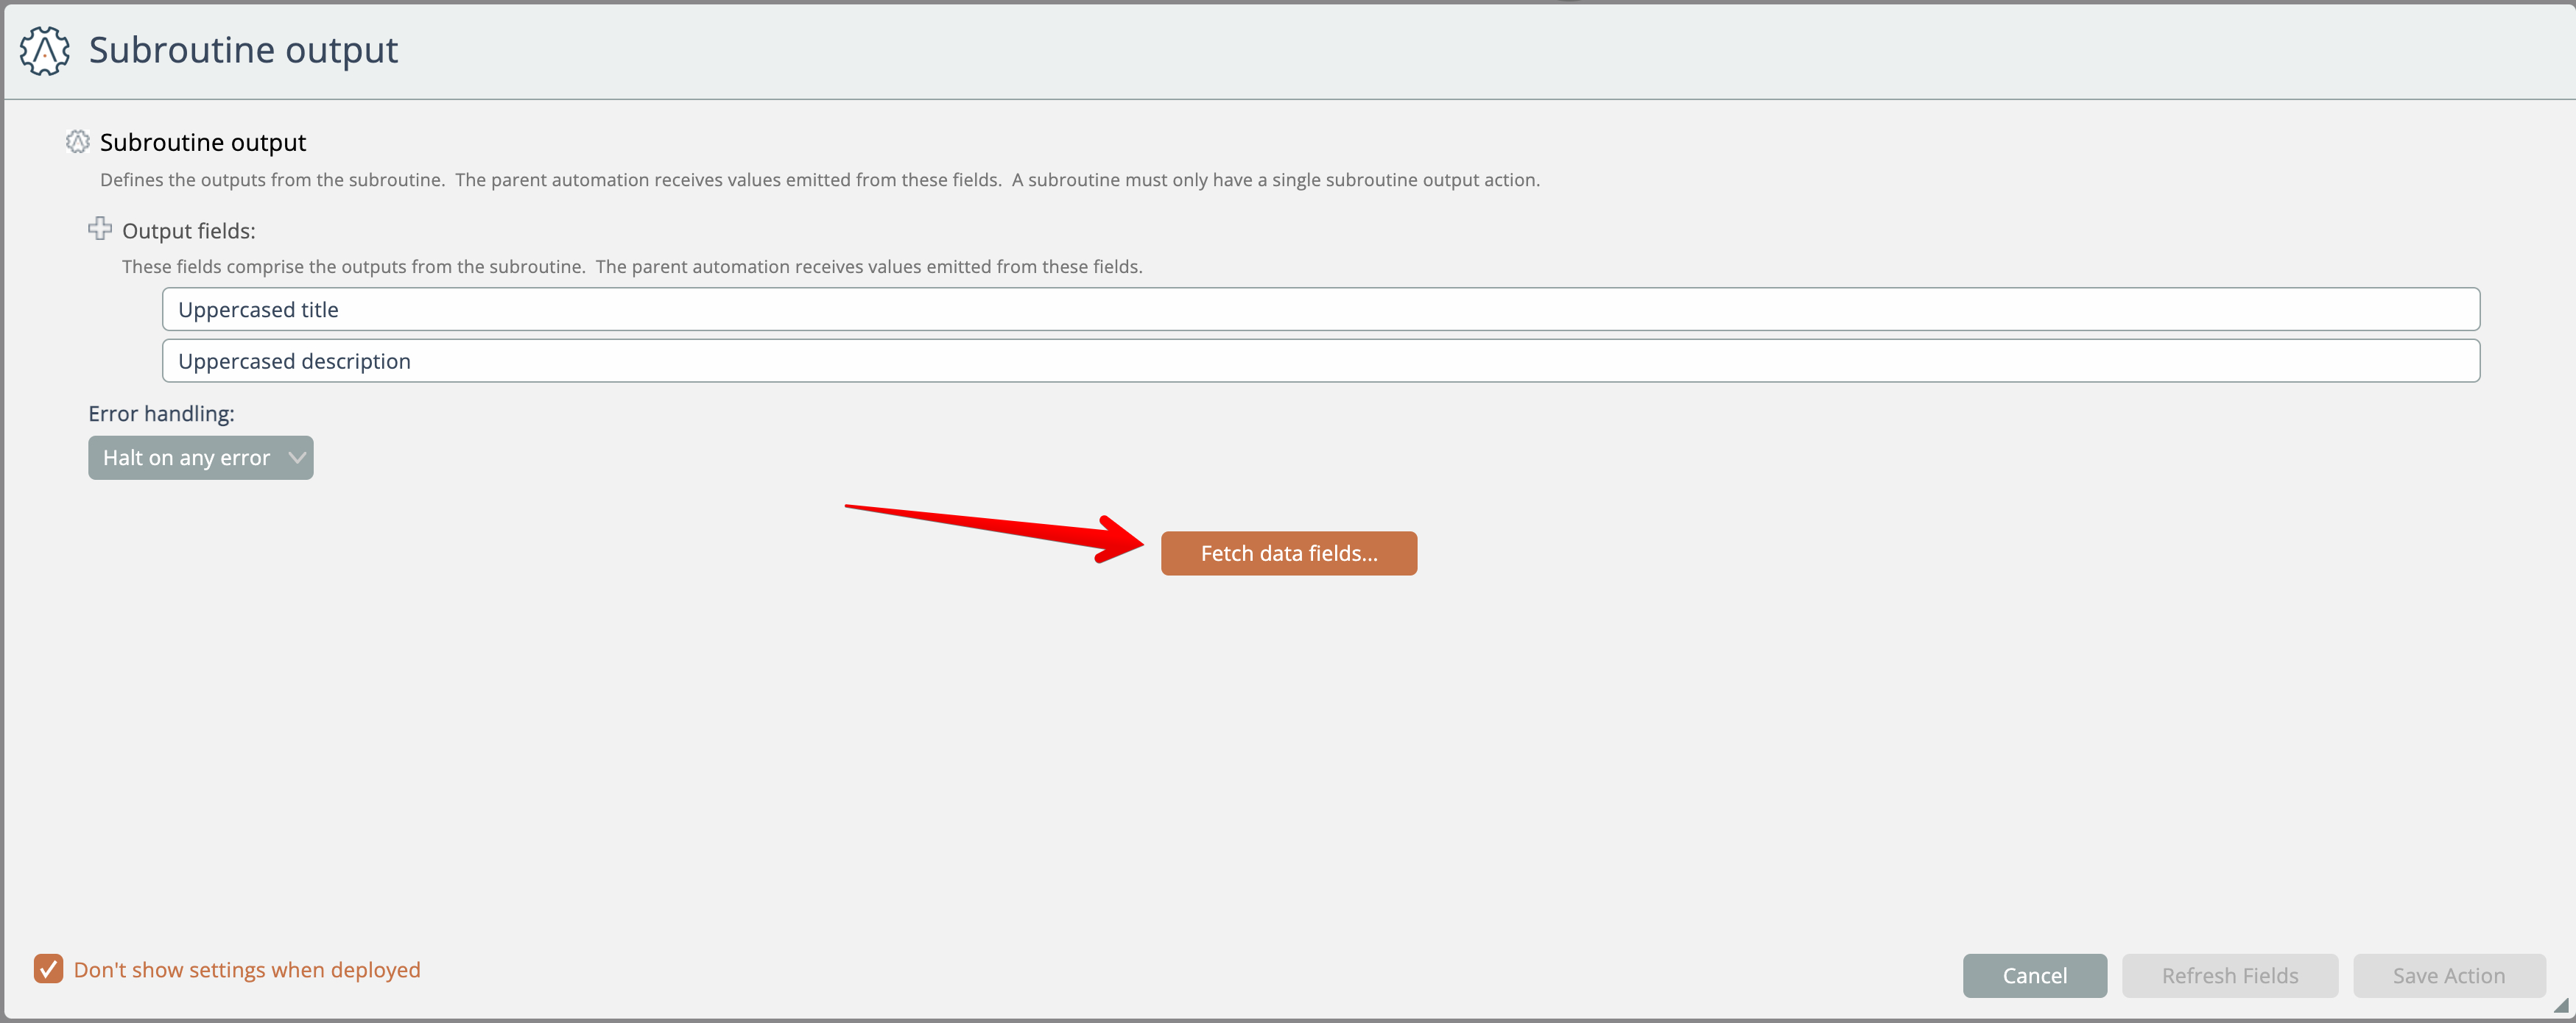Click the resize grip in bottom corner

[x=2561, y=1005]
